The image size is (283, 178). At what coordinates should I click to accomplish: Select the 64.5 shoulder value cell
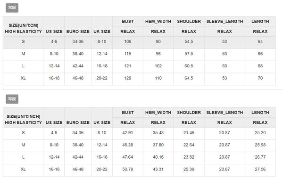click(189, 79)
